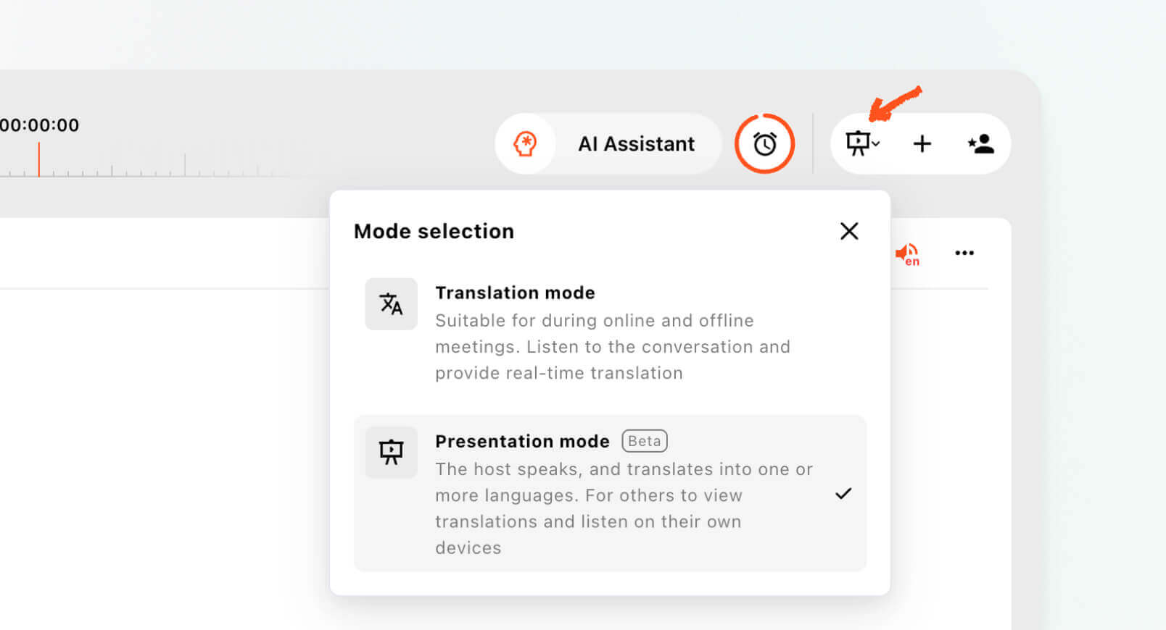Open the alarm clock timer icon
This screenshot has width=1166, height=630.
(764, 143)
